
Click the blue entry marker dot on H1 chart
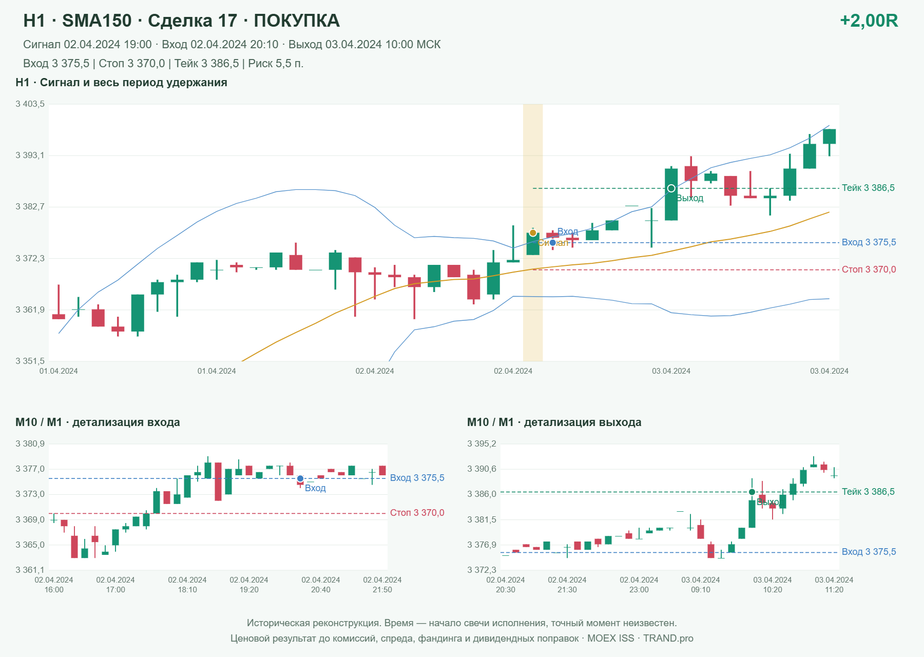pos(553,243)
